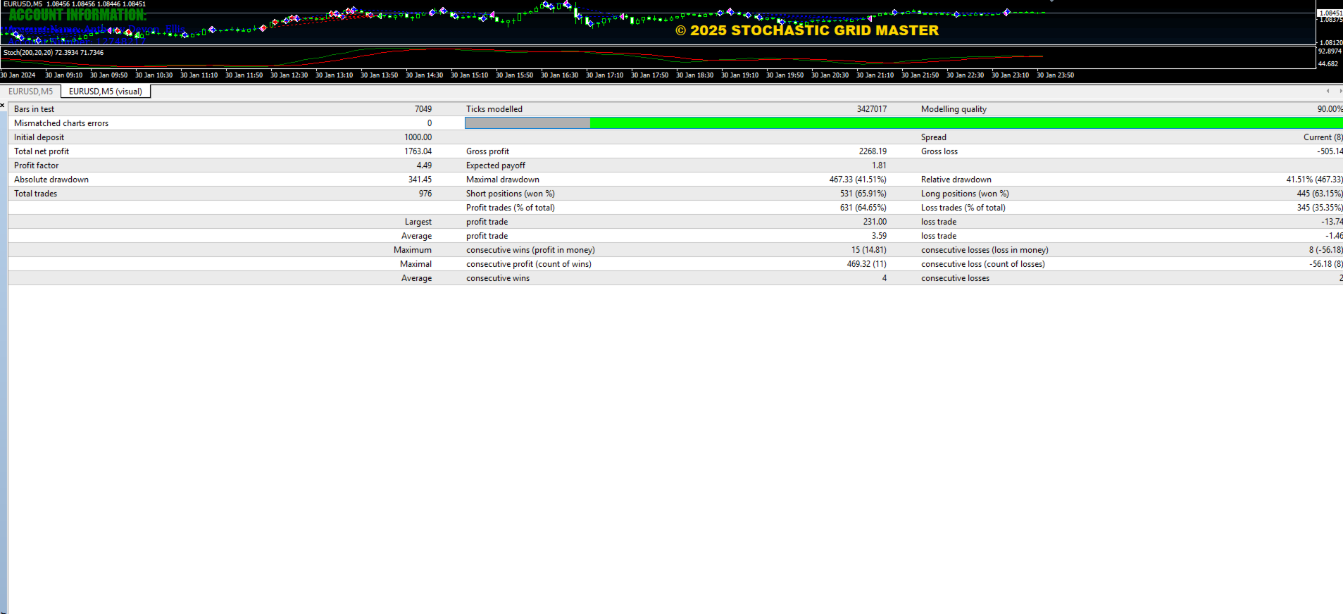Image resolution: width=1343 pixels, height=614 pixels.
Task: Click the 90.00% modelling quality value
Action: (1330, 109)
